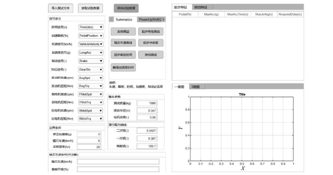Open the LongAcc signal dropdown
This screenshot has height=175, width=333.
91,52
